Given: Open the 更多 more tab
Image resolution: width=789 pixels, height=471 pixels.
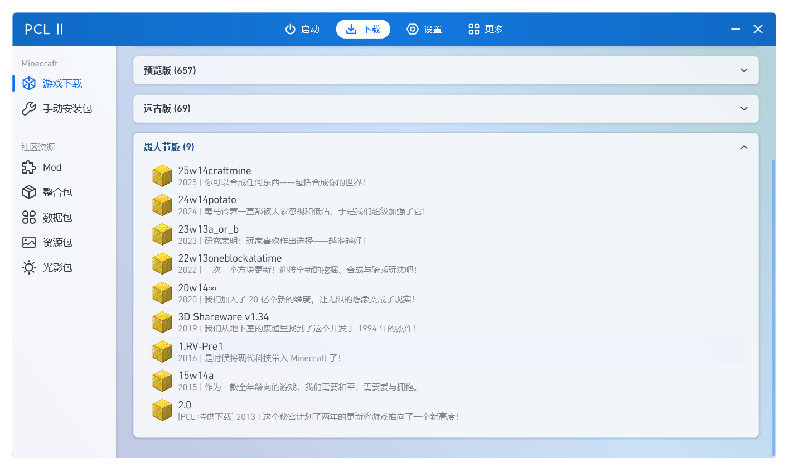Looking at the screenshot, I should pyautogui.click(x=486, y=29).
